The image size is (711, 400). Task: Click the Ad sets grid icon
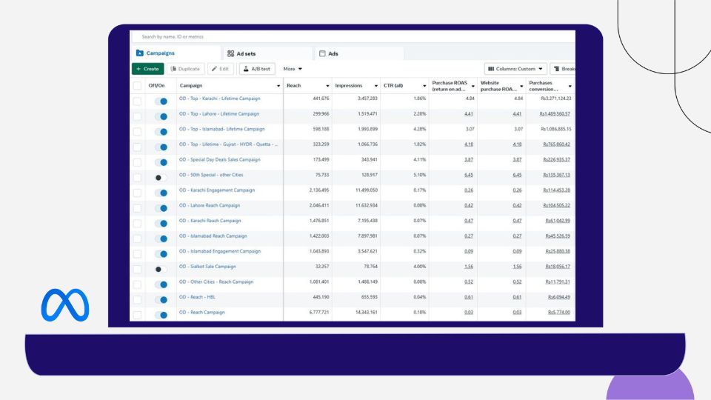tap(231, 53)
